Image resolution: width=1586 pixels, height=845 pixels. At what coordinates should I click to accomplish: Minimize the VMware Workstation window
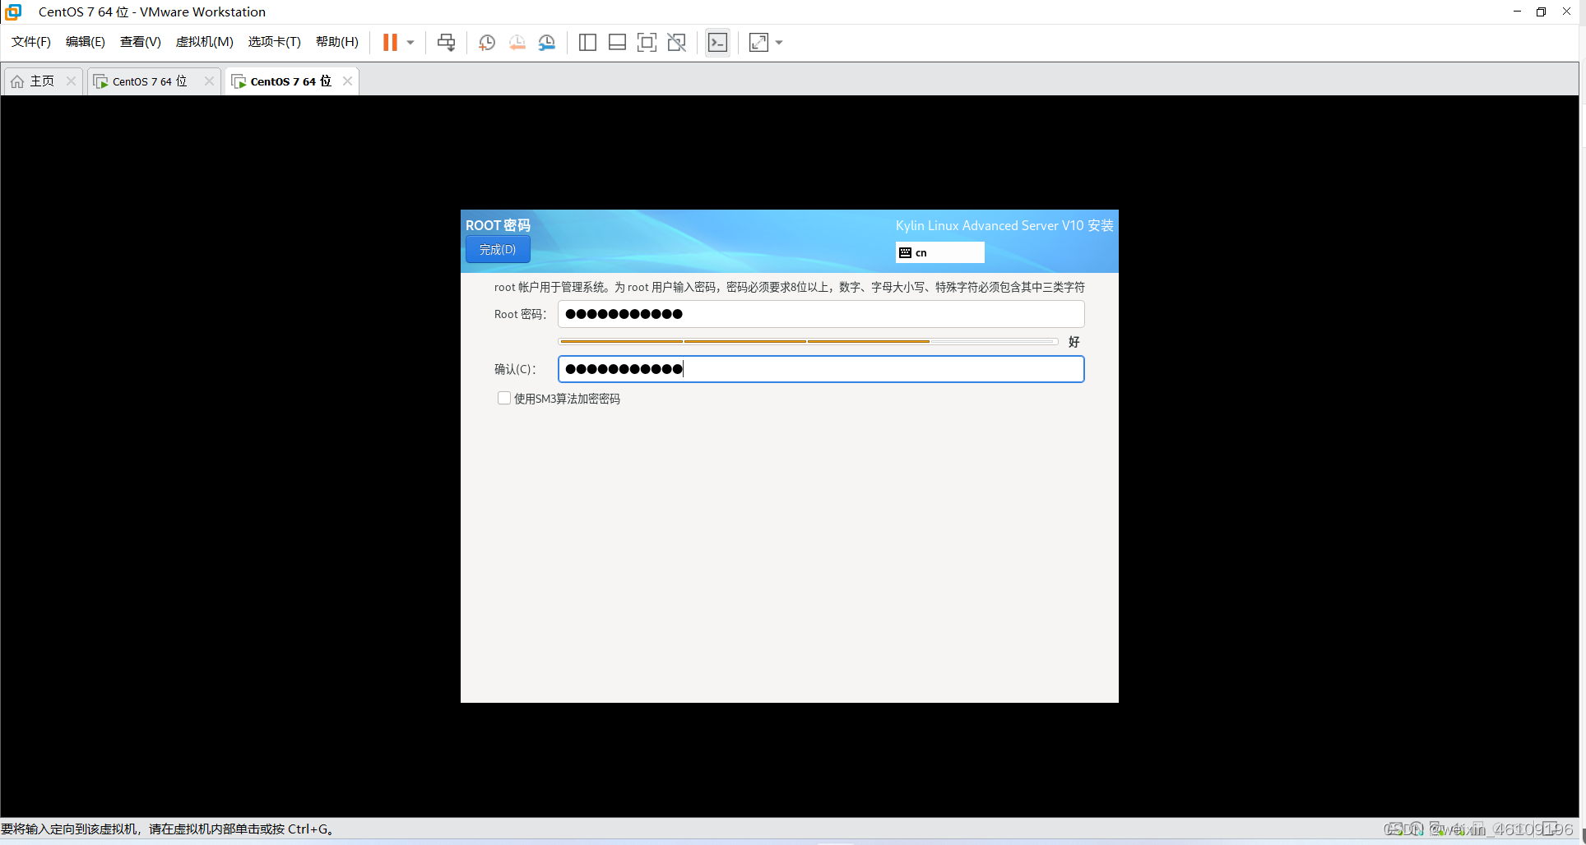click(1517, 12)
